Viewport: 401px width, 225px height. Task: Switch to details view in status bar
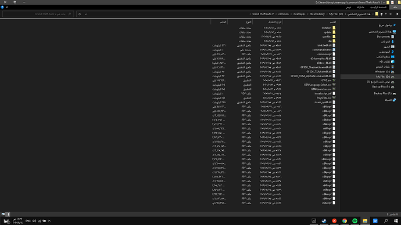point(8,214)
